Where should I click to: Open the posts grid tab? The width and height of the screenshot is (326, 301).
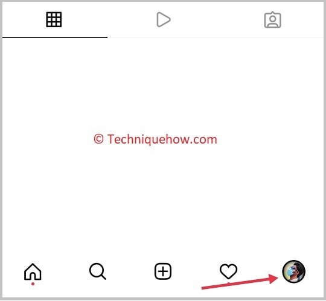point(54,20)
